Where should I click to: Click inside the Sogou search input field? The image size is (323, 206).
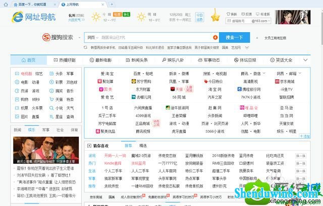pyautogui.click(x=155, y=38)
